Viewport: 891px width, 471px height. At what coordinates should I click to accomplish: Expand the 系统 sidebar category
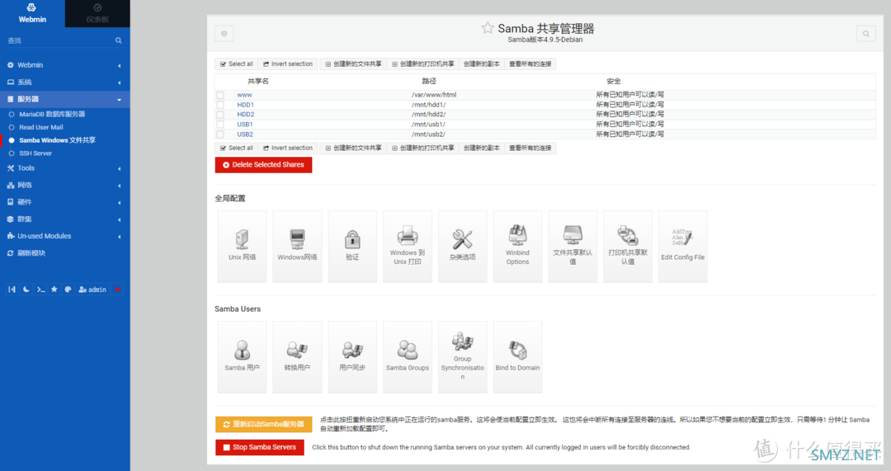point(65,82)
